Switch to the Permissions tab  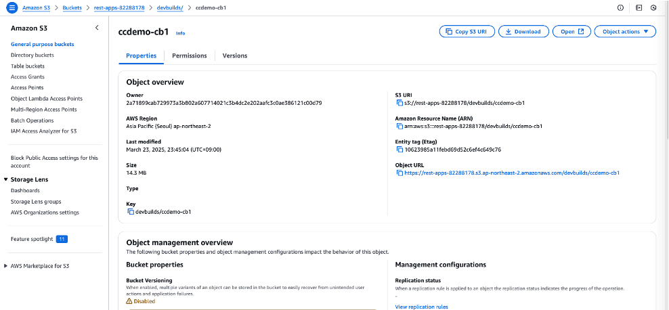click(x=190, y=56)
